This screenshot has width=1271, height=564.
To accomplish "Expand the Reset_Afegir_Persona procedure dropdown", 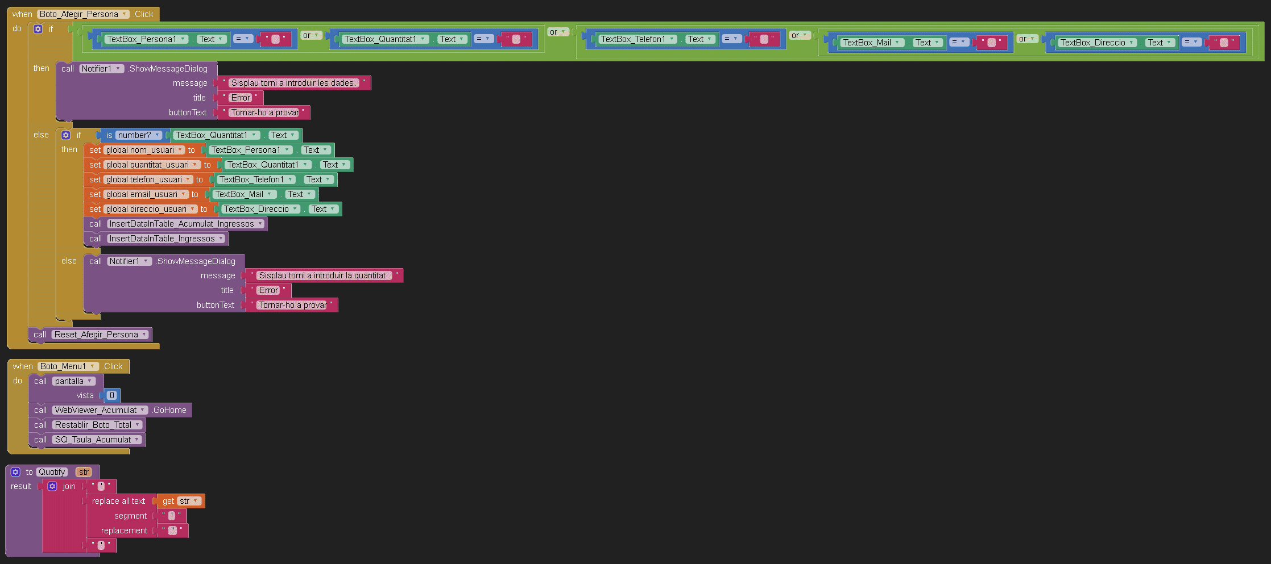I will 144,335.
